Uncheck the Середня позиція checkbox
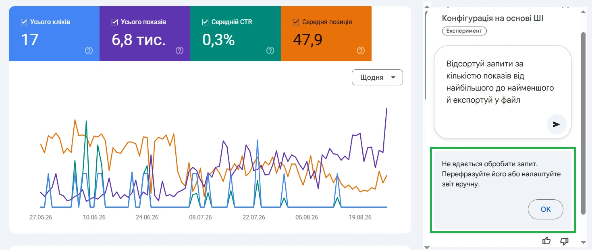 point(296,22)
